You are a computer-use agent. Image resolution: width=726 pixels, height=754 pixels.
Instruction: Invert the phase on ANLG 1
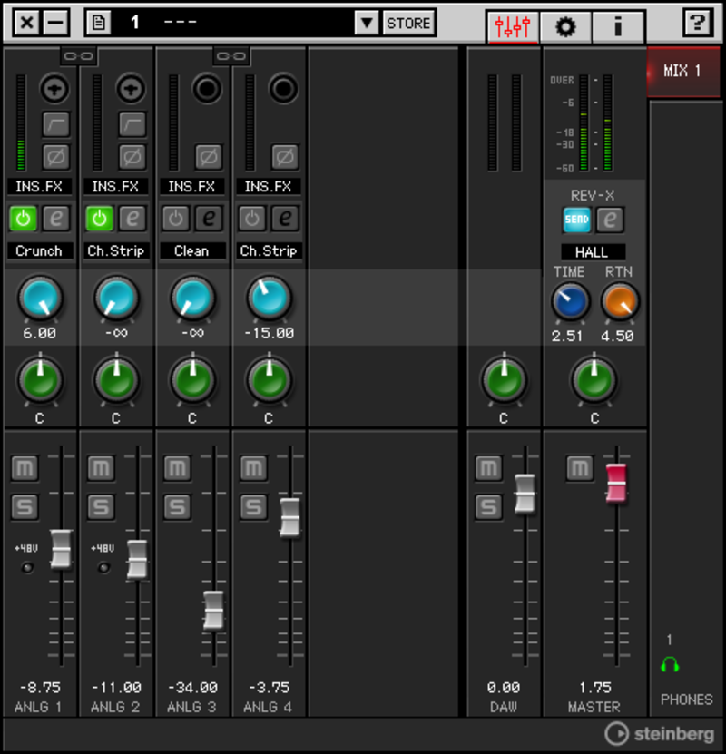(x=55, y=157)
